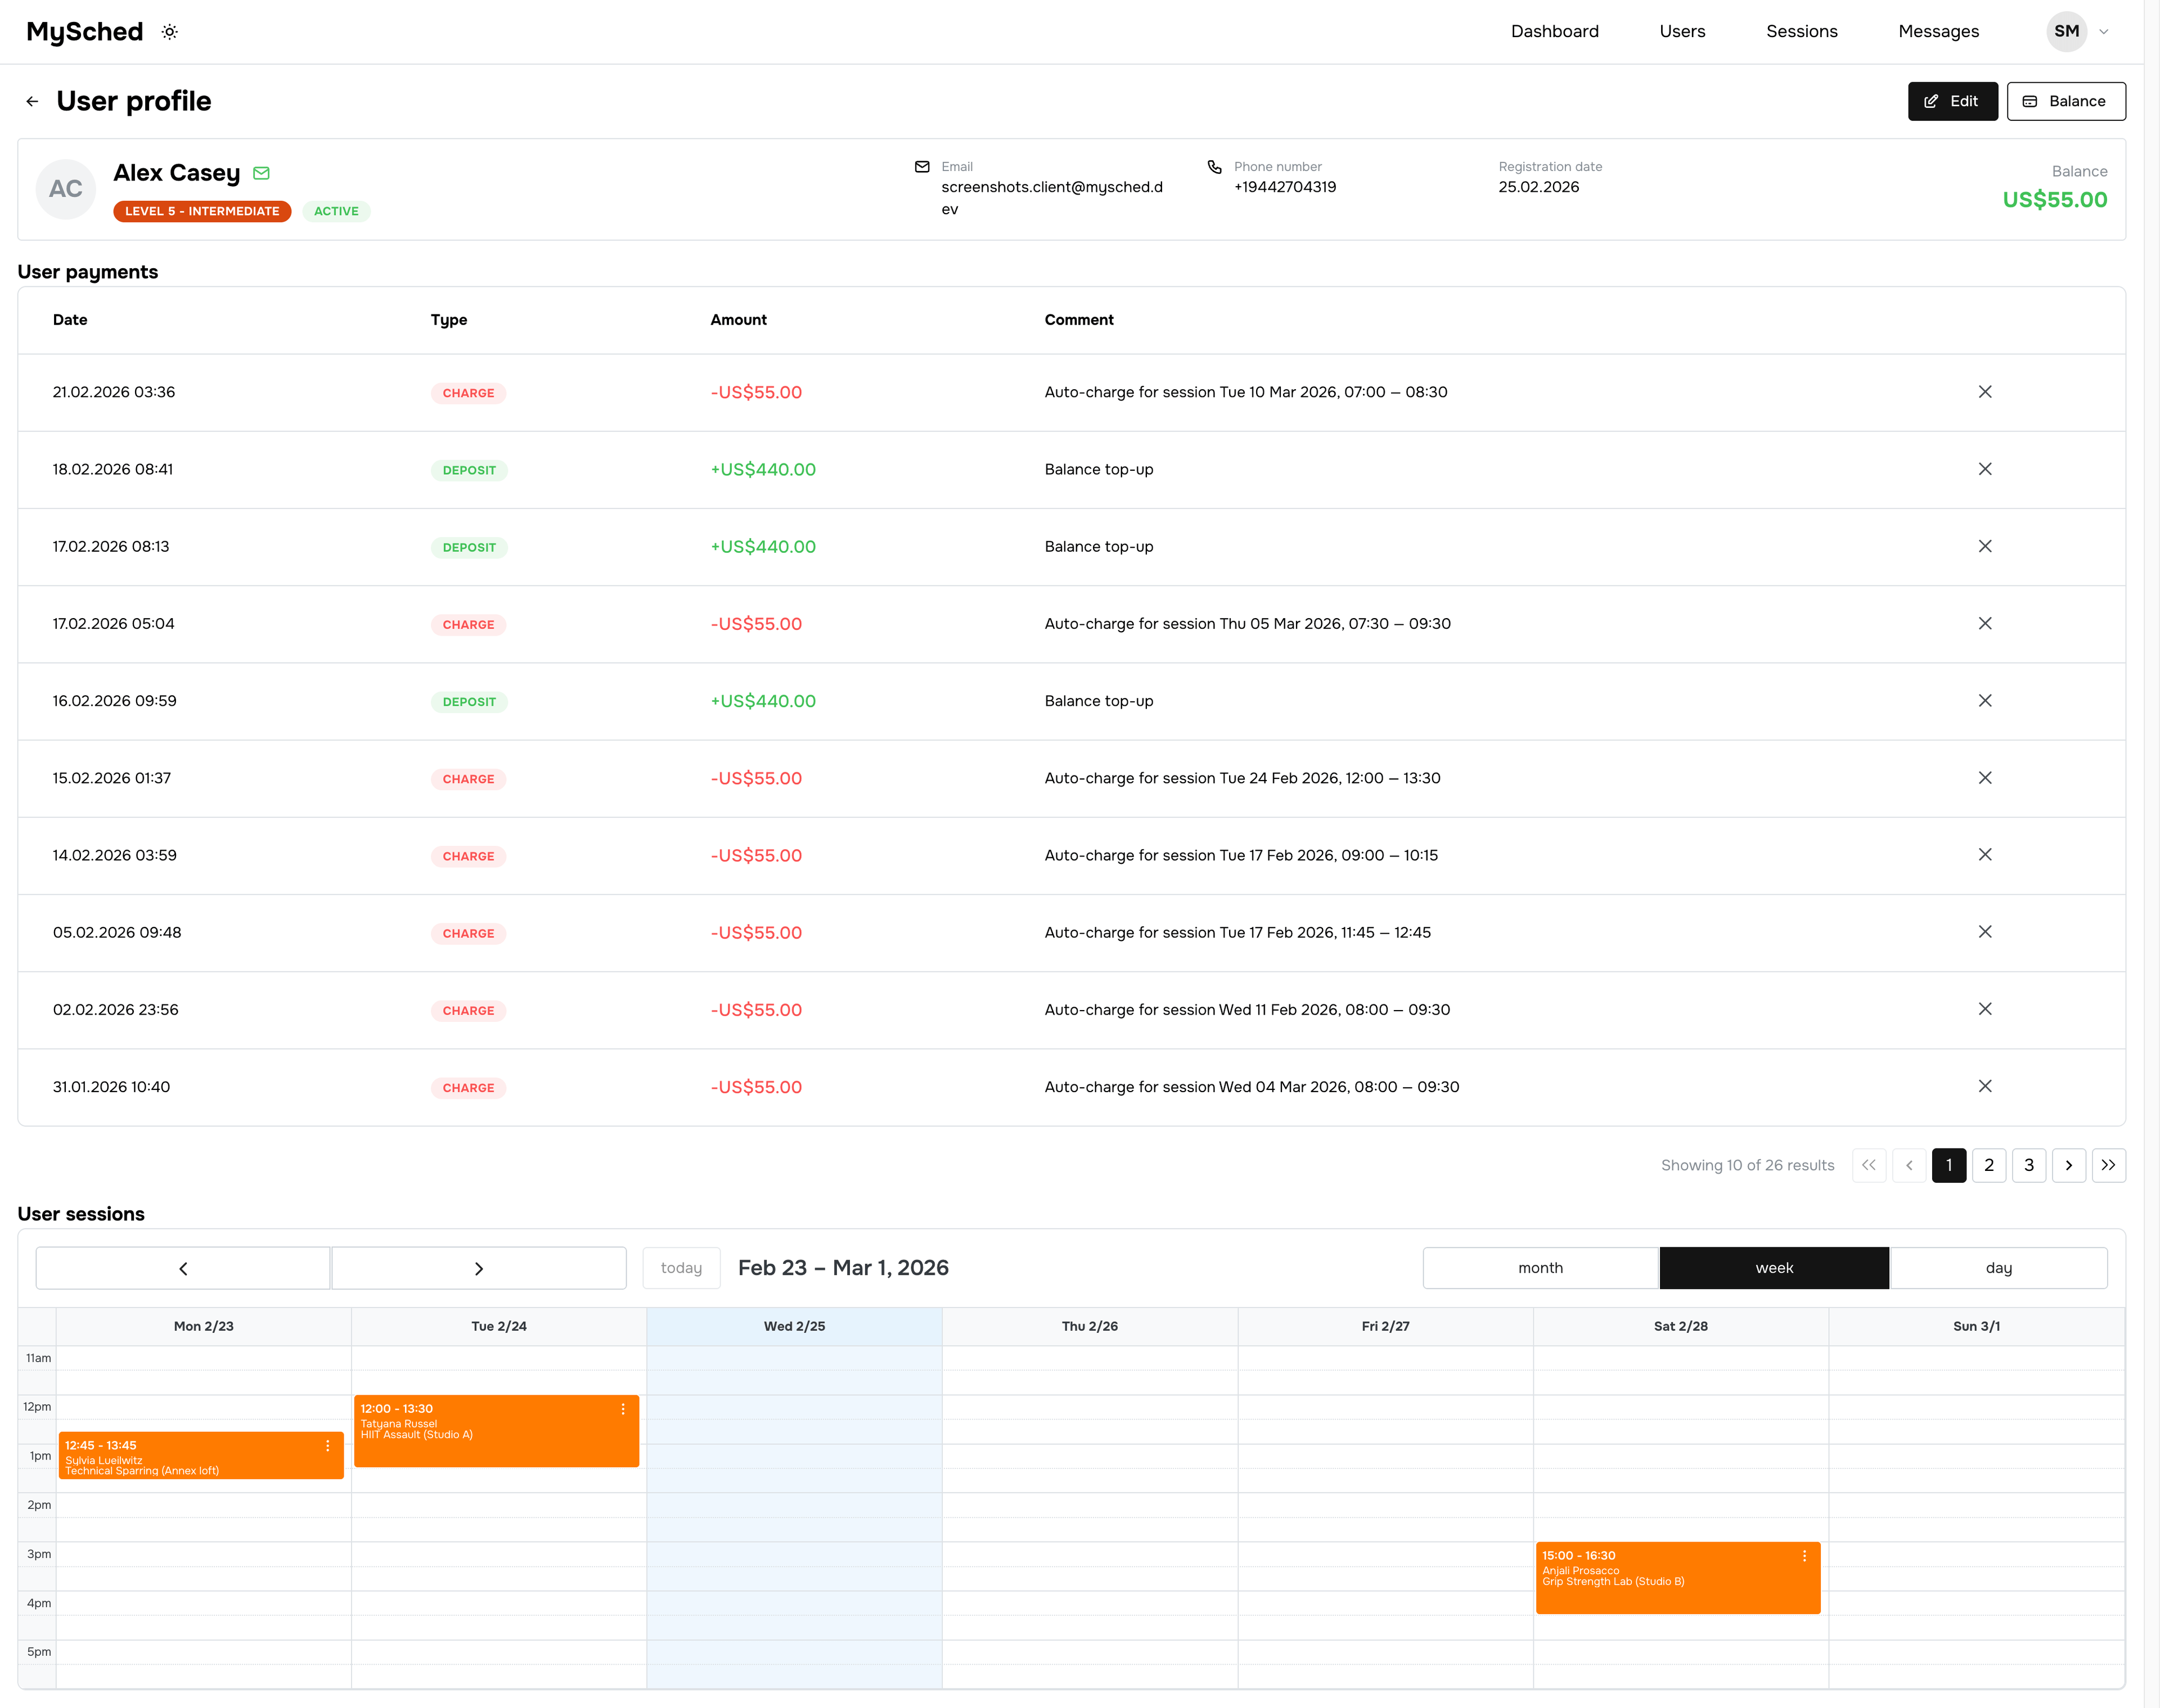2160x1708 pixels.
Task: Delete the 21.02.2026 charge with its X icon
Action: pos(1985,392)
